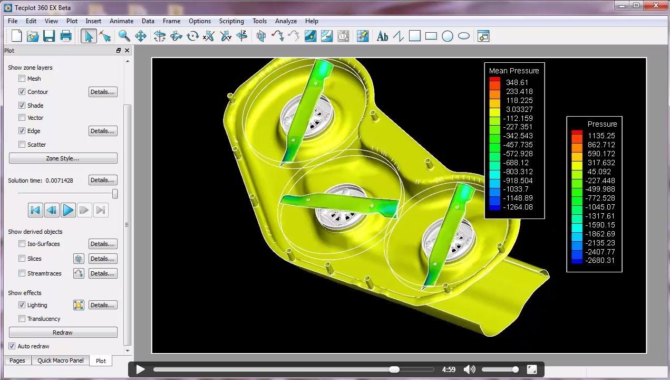Toggle the Lighting effect checkbox

point(22,305)
